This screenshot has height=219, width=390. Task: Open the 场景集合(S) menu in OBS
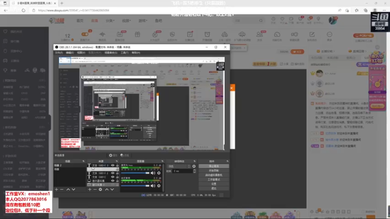point(111,53)
